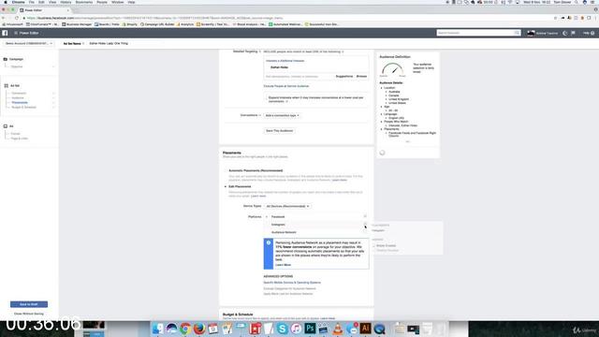Image resolution: width=599 pixels, height=337 pixels.
Task: Open the Demo Account selector dropdown
Action: point(28,44)
